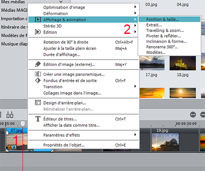The image size is (205, 171).
Task: Expand arrow next to Stéréo 3D
Action: [x=135, y=25]
